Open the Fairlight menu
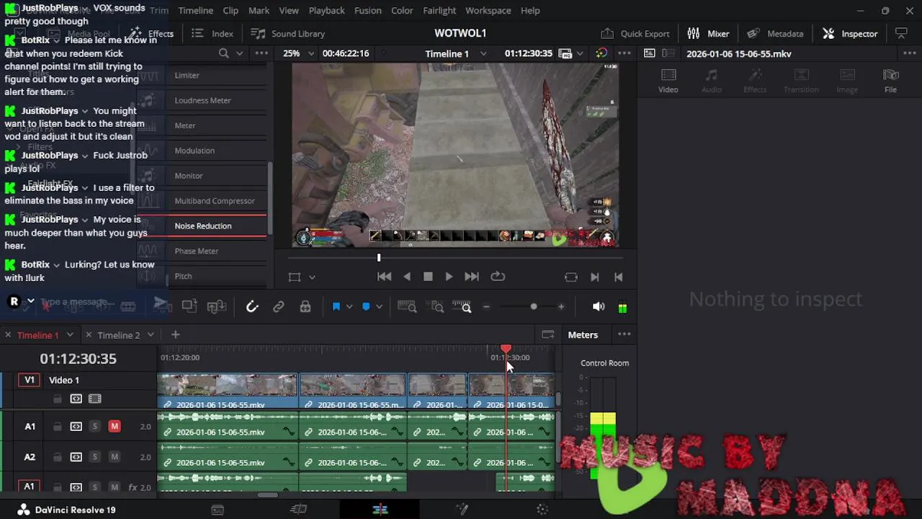 tap(439, 10)
